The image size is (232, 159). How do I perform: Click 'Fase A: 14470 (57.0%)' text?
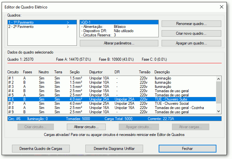coord(74,59)
